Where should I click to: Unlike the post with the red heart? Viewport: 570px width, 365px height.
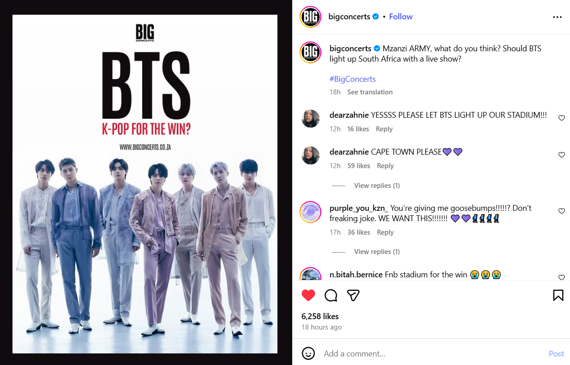coord(308,295)
